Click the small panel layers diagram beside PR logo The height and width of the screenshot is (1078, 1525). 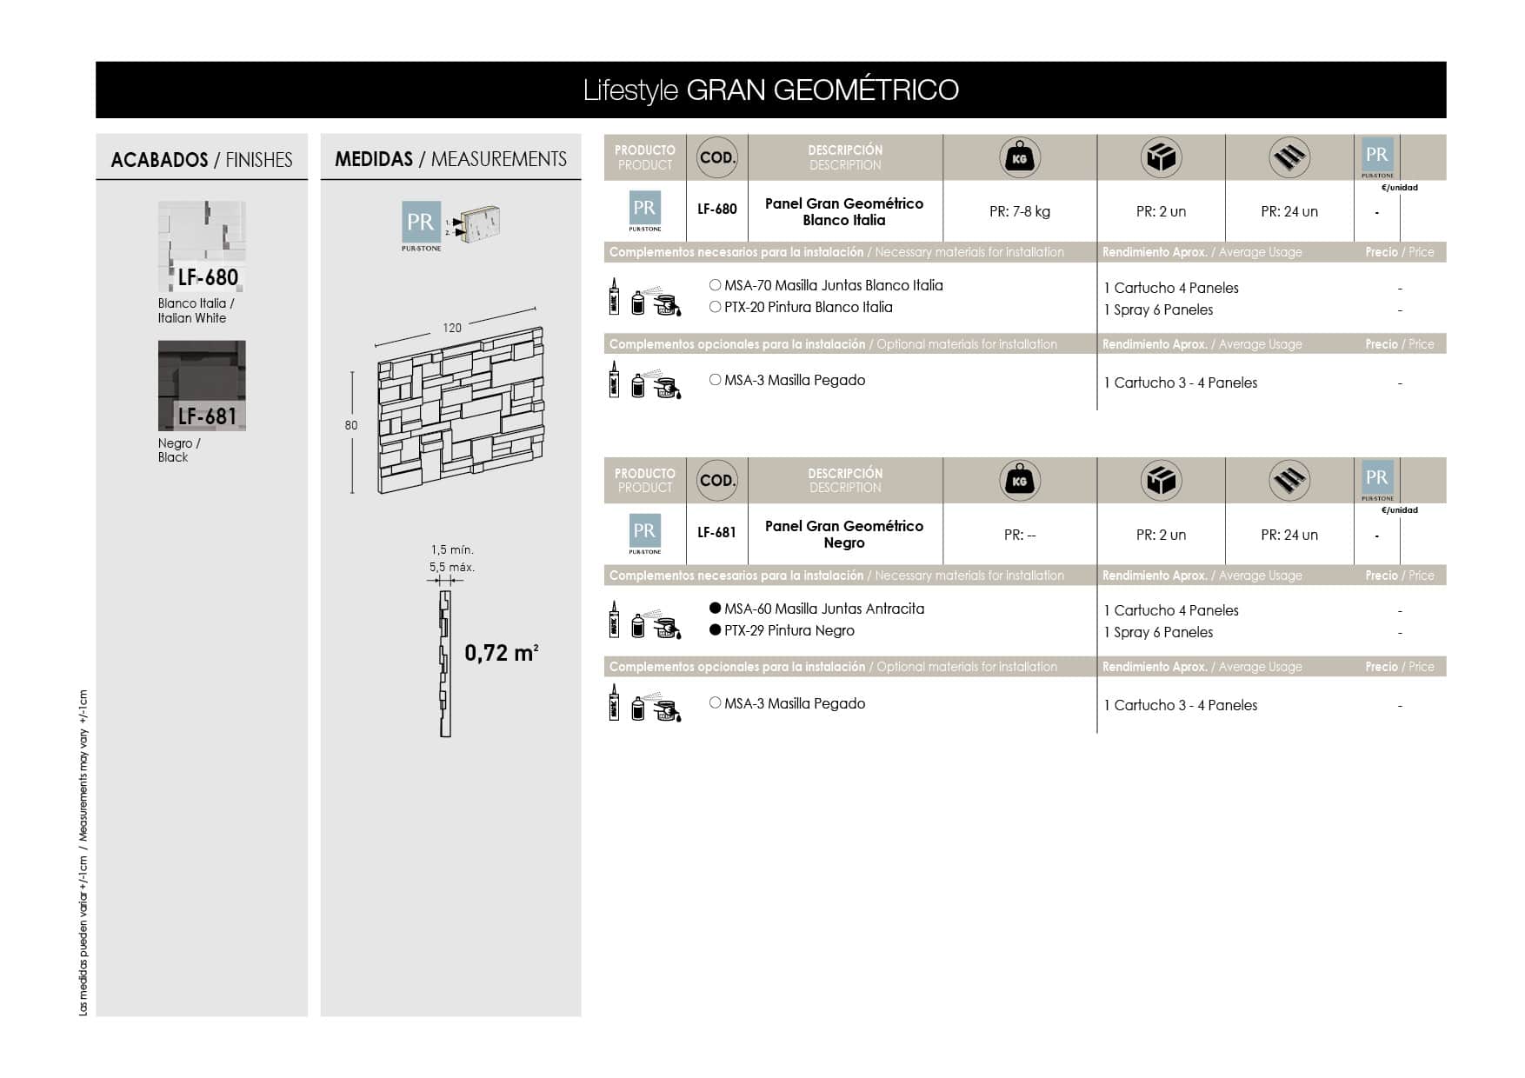473,224
